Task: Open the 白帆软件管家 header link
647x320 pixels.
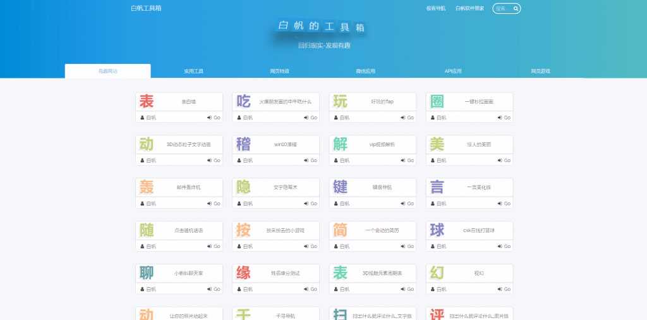Action: tap(470, 8)
